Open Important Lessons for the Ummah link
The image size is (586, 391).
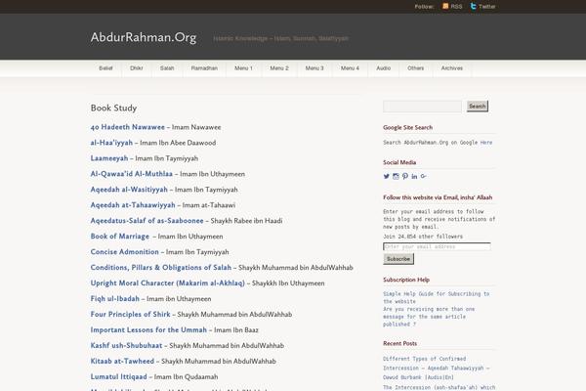pyautogui.click(x=148, y=330)
